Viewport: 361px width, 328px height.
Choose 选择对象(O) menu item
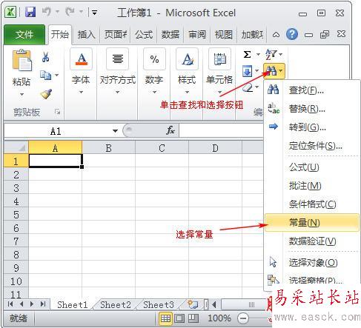[312, 262]
